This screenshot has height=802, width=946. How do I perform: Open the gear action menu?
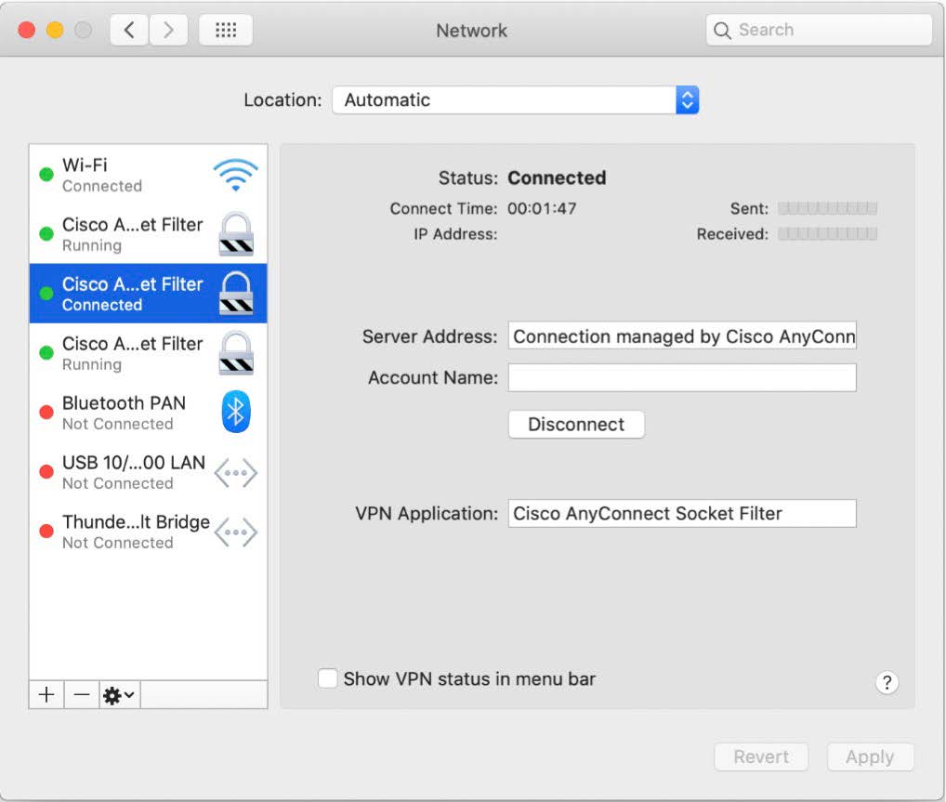pyautogui.click(x=119, y=695)
